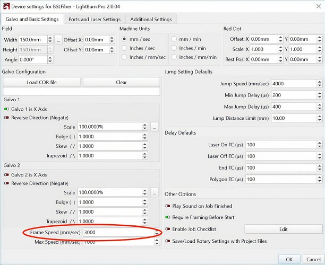Enable Reverse Direction under Galvo 2

tap(7, 183)
